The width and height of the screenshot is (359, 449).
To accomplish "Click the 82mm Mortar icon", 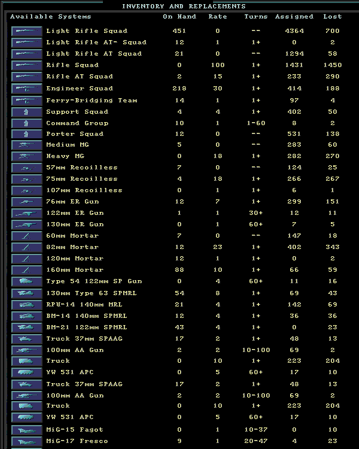I will (x=27, y=247).
